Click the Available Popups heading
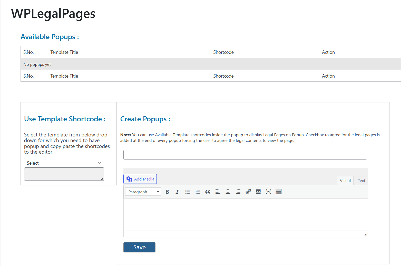The image size is (420, 266). [x=50, y=37]
